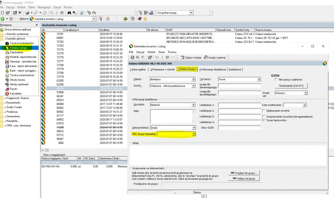
Task: Click the 'Zapisz w bazie' button
Action: [191, 57]
